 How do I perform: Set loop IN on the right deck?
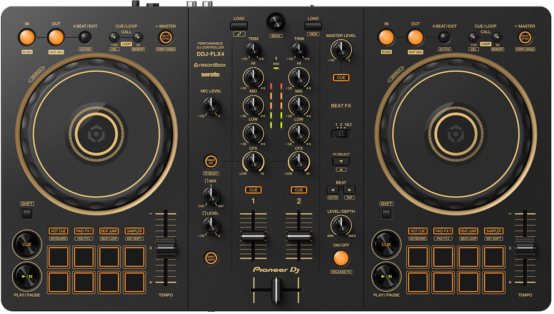coord(386,37)
